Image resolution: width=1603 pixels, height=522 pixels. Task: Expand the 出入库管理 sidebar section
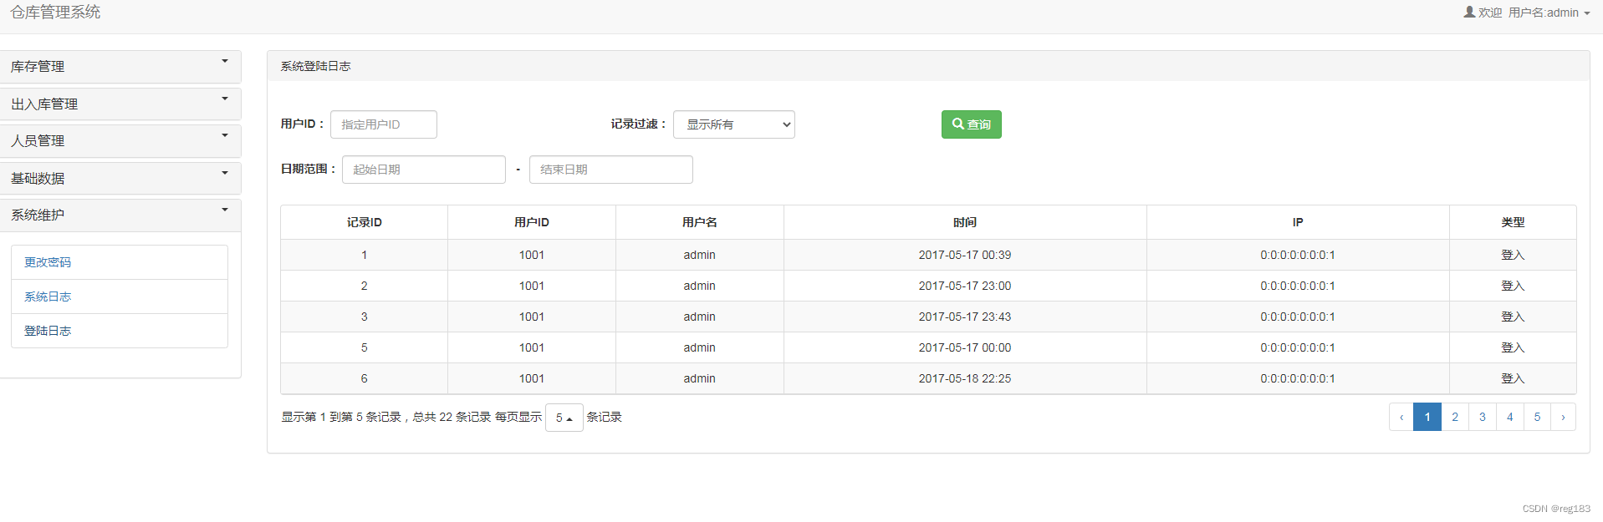[120, 104]
